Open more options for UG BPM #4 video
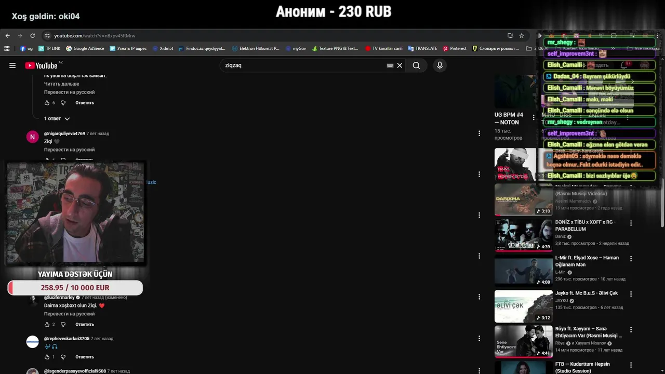665x374 pixels. pyautogui.click(x=534, y=117)
